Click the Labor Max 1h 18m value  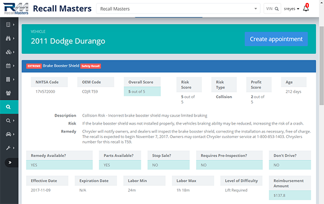pyautogui.click(x=183, y=190)
